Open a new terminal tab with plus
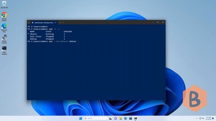Screen dimensions: 216x121 [60, 23]
